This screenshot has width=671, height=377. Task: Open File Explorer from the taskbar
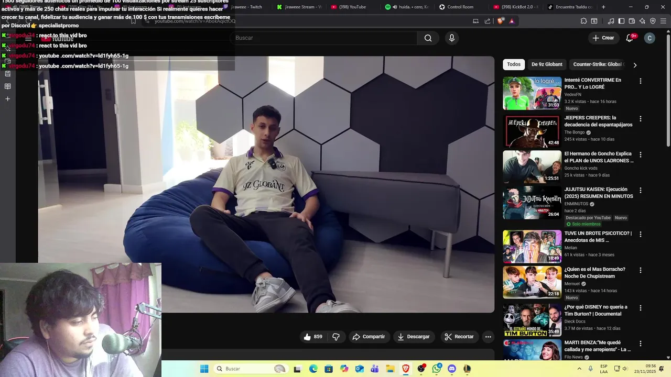point(390,369)
